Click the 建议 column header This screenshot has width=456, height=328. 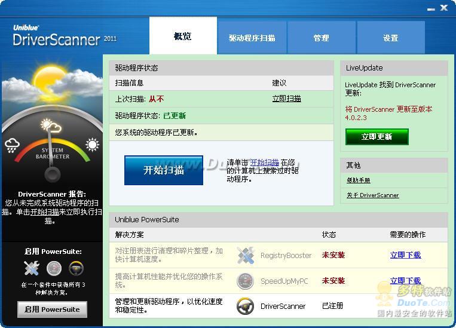[x=279, y=83]
